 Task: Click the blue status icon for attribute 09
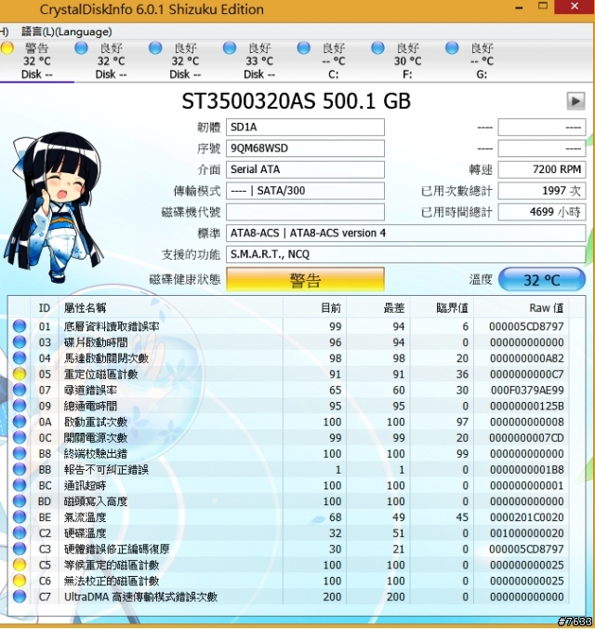tap(20, 406)
